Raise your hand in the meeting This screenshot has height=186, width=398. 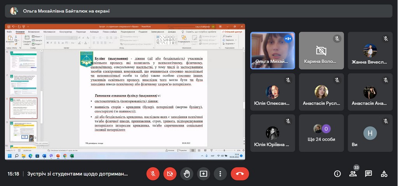click(x=187, y=174)
